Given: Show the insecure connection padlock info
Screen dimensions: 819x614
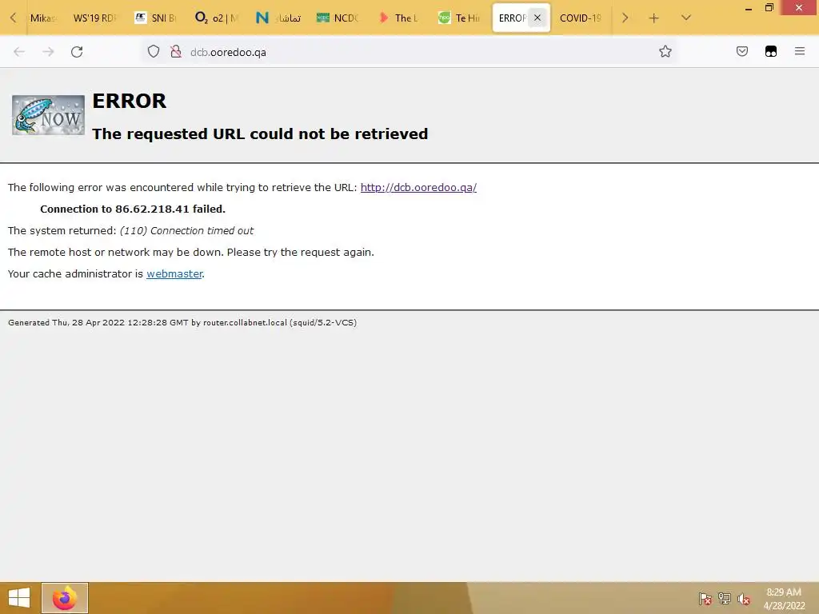Looking at the screenshot, I should pos(176,52).
